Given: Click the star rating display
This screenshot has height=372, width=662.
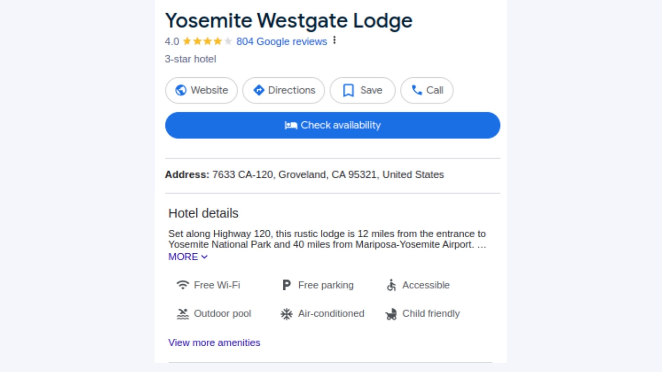Looking at the screenshot, I should coord(207,41).
